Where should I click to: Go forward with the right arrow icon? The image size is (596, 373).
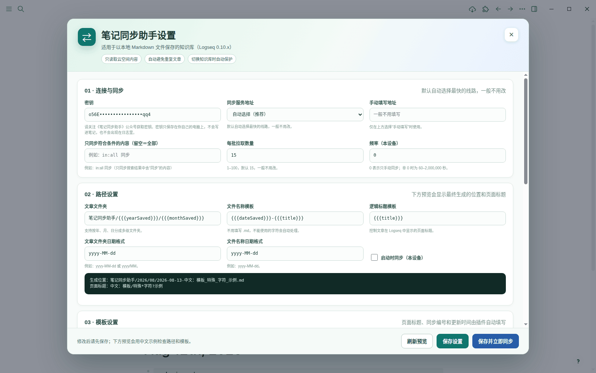510,9
